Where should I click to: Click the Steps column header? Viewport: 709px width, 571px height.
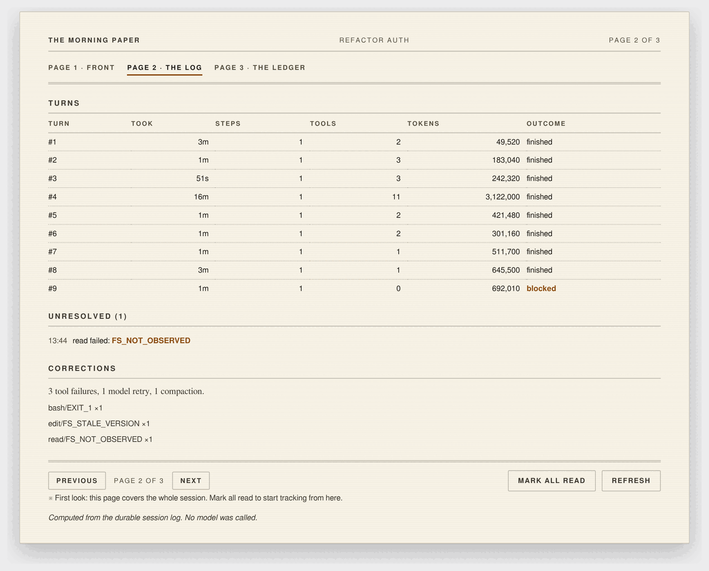click(x=228, y=124)
